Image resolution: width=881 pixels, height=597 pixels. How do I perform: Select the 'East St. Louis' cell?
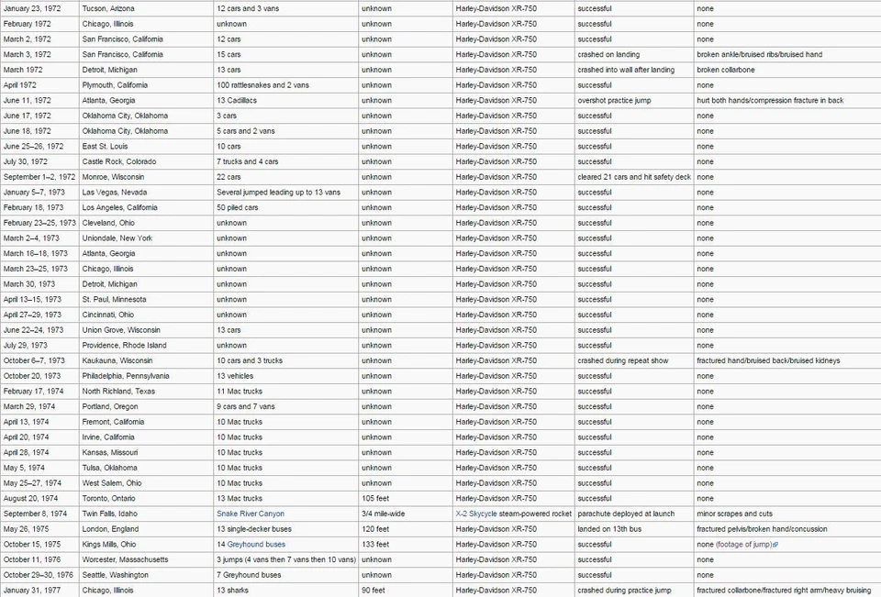[x=146, y=147]
